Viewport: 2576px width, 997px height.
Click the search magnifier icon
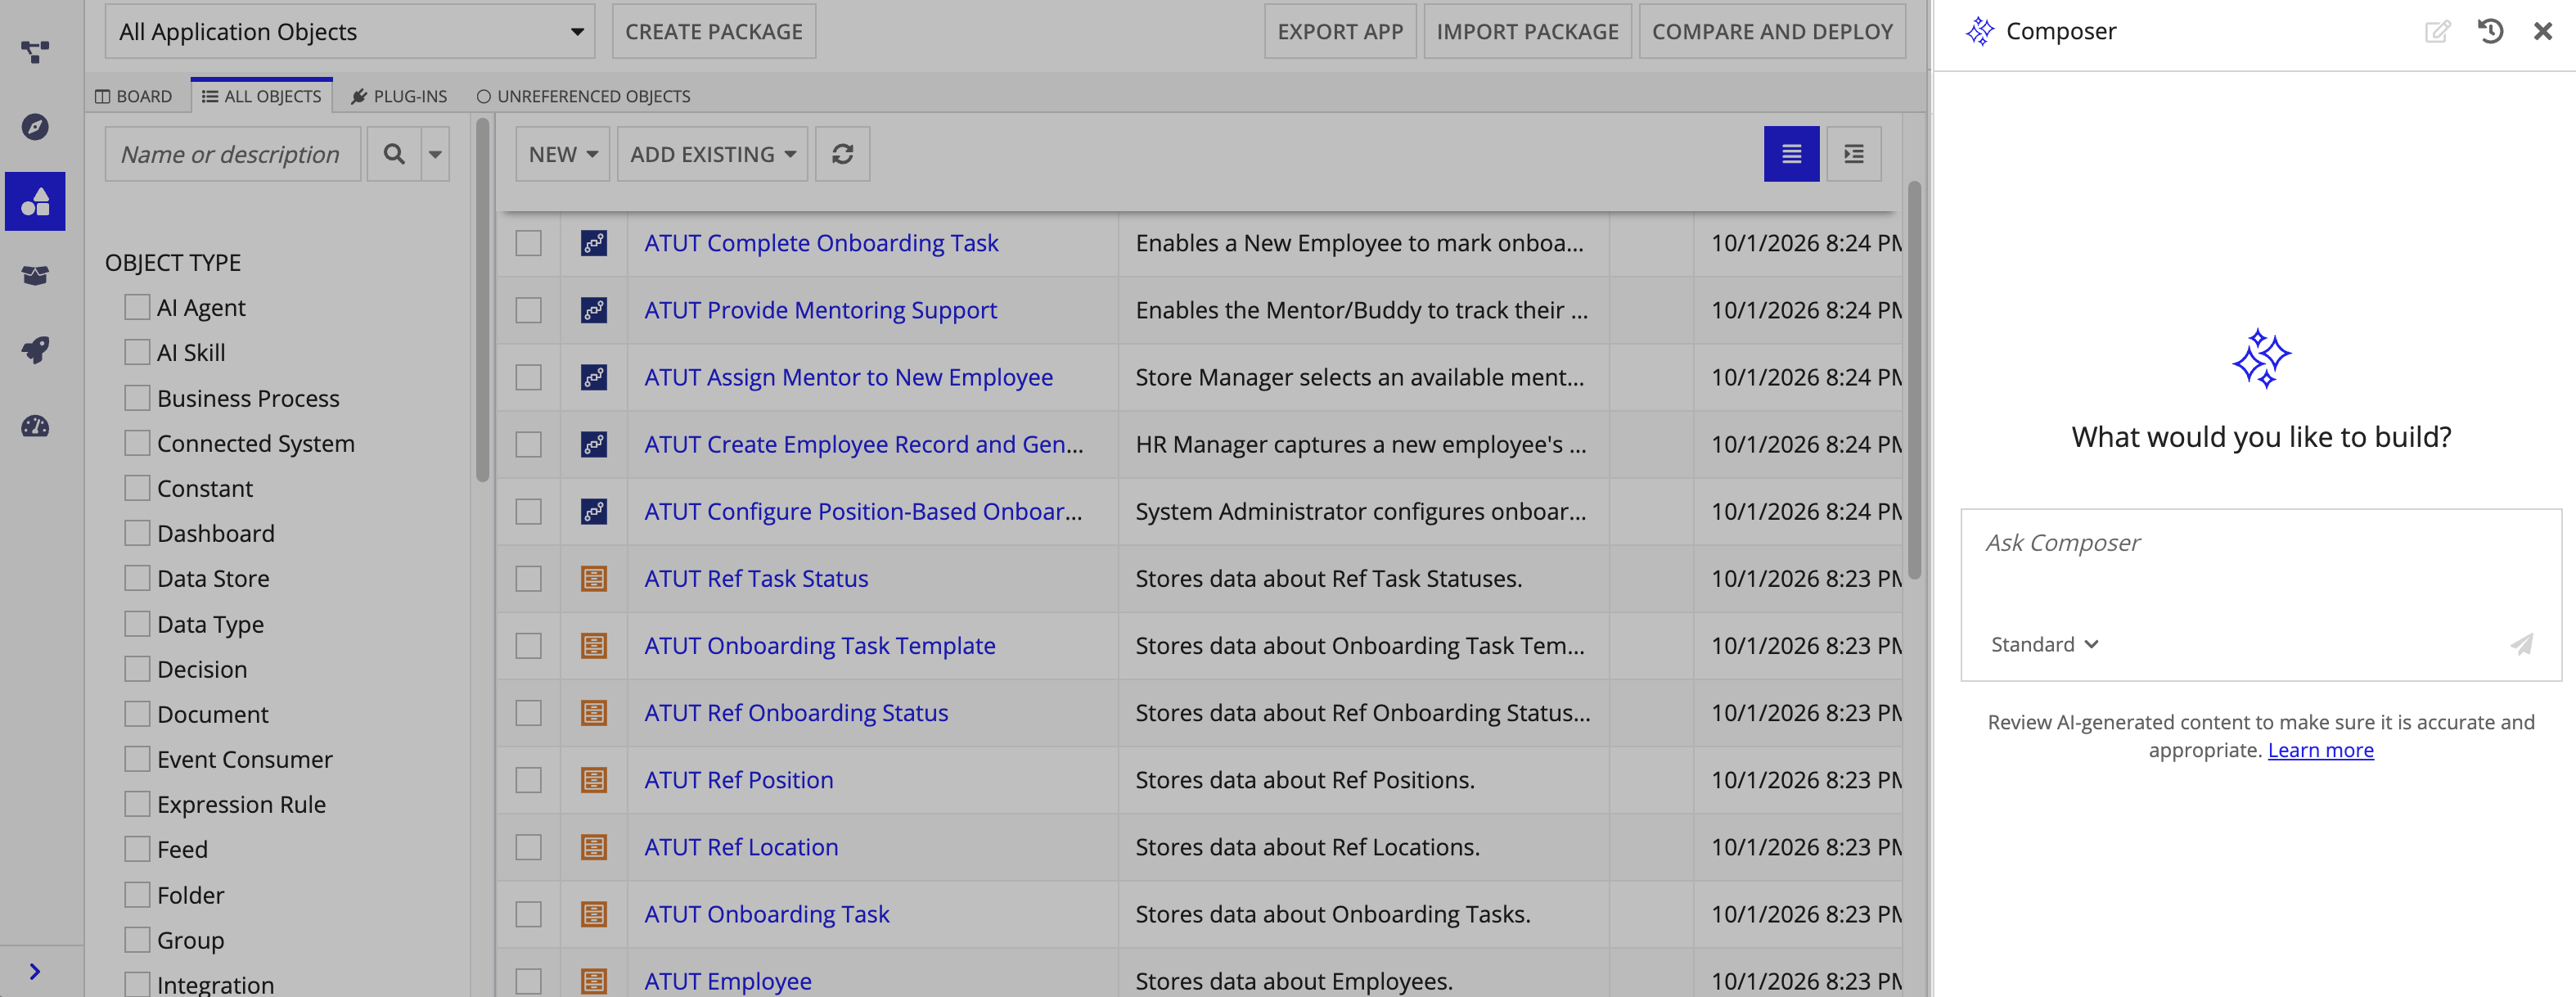(x=394, y=154)
